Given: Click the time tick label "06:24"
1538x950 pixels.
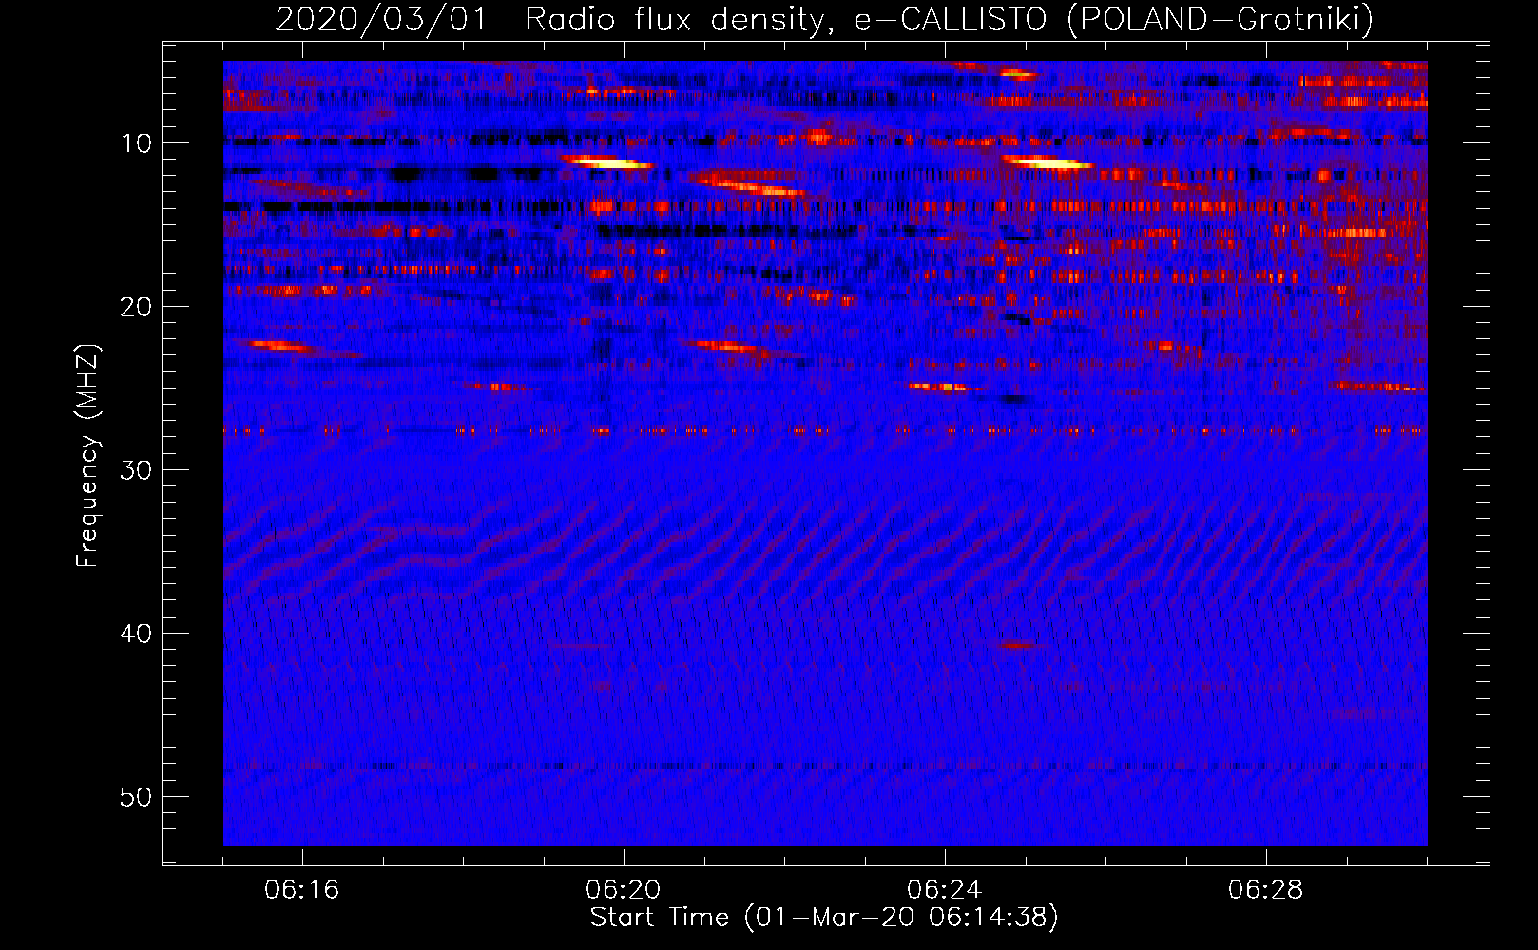Looking at the screenshot, I should click(x=945, y=890).
